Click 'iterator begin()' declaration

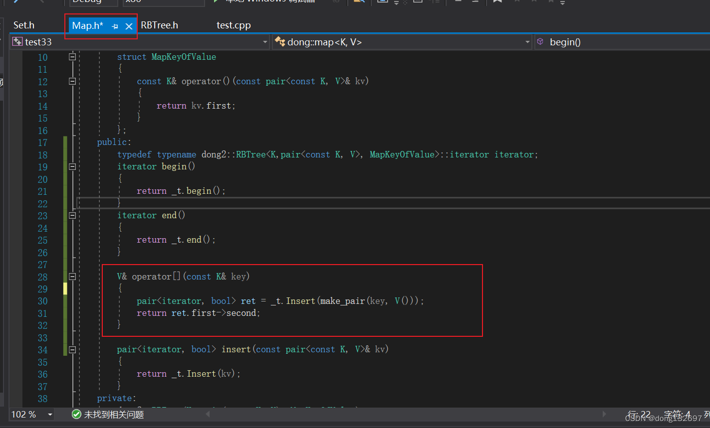tap(156, 166)
